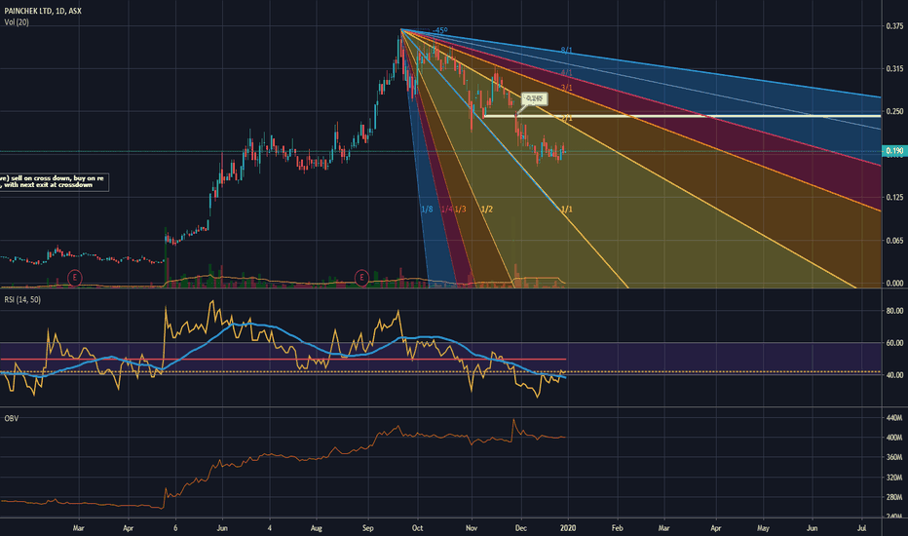Click the earnings E marker near September
908x536 pixels.
click(x=361, y=278)
